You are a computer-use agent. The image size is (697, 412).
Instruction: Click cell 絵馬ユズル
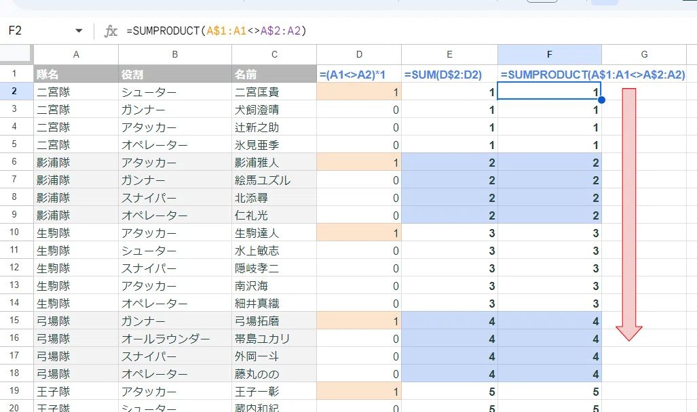tap(274, 180)
